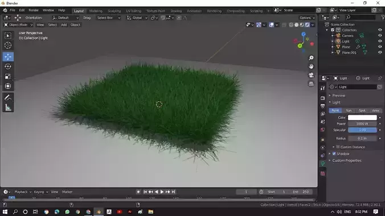
Task: Hide the Plane object in outliner
Action: click(x=380, y=47)
